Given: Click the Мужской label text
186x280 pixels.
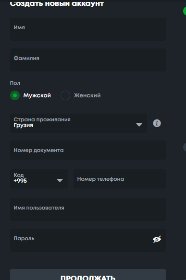Looking at the screenshot, I should click(x=37, y=95).
